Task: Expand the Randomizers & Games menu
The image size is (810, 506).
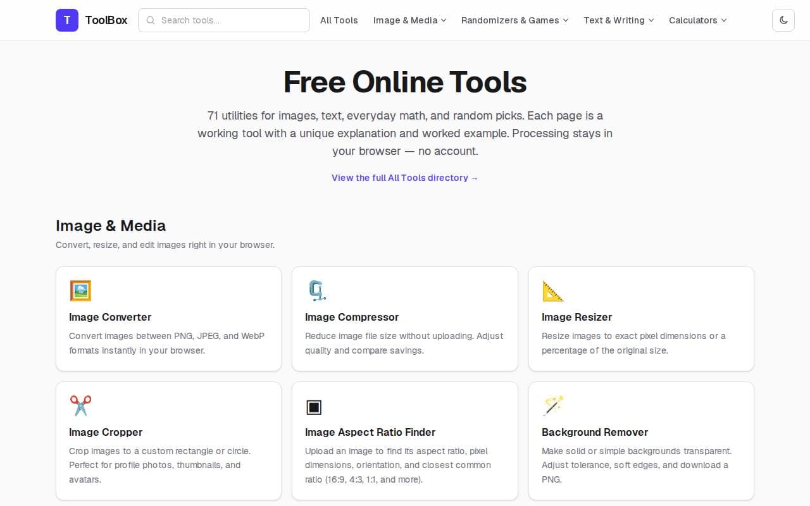Action: 514,20
